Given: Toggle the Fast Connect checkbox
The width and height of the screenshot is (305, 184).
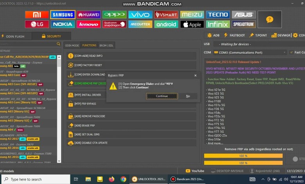Looking at the screenshot, I should coord(291,52).
